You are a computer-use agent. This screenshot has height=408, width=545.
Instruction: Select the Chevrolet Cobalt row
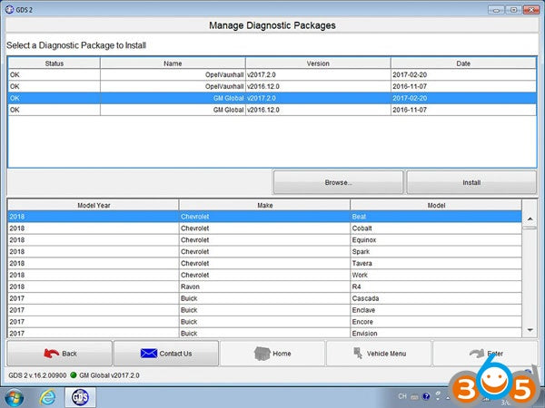pos(264,228)
